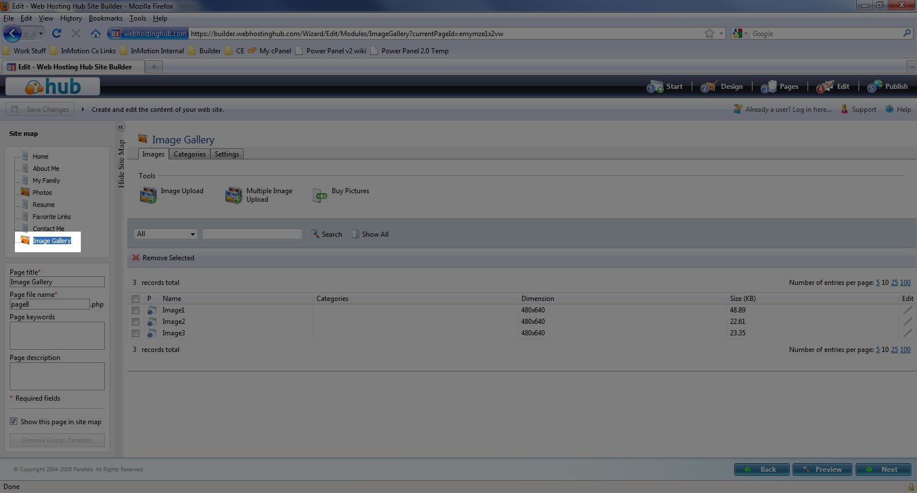Viewport: 917px width, 493px height.
Task: Uncheck Show this page in site map
Action: (x=14, y=421)
